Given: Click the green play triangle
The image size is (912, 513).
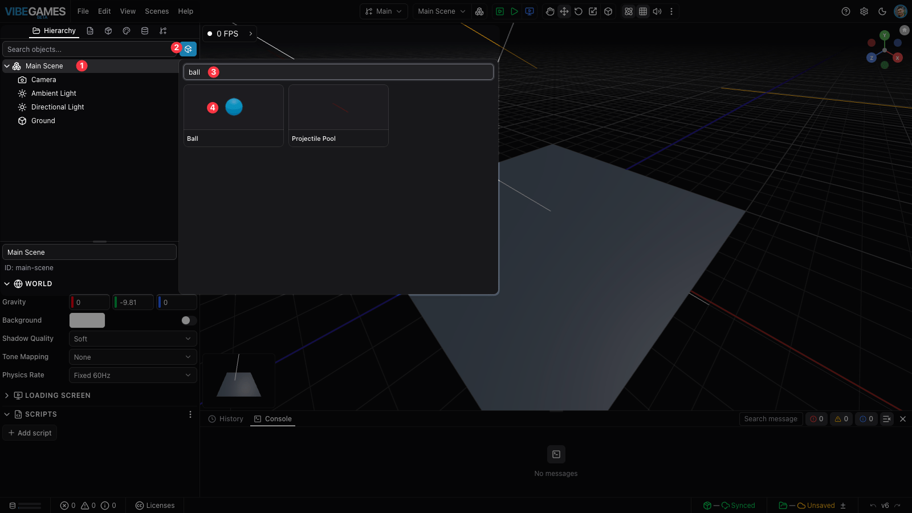Looking at the screenshot, I should (514, 11).
